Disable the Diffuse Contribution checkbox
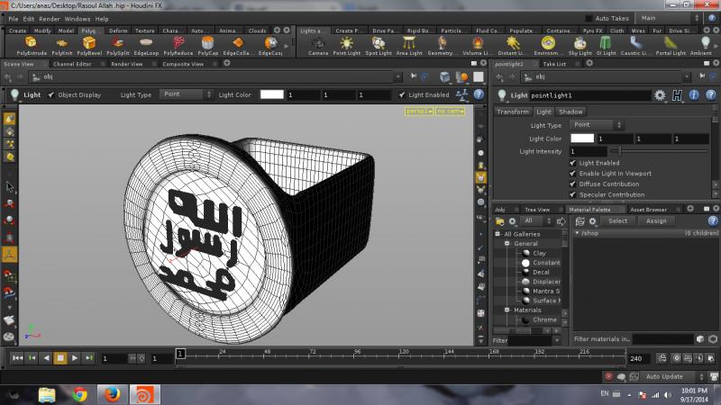This screenshot has width=721, height=405. pyautogui.click(x=573, y=184)
